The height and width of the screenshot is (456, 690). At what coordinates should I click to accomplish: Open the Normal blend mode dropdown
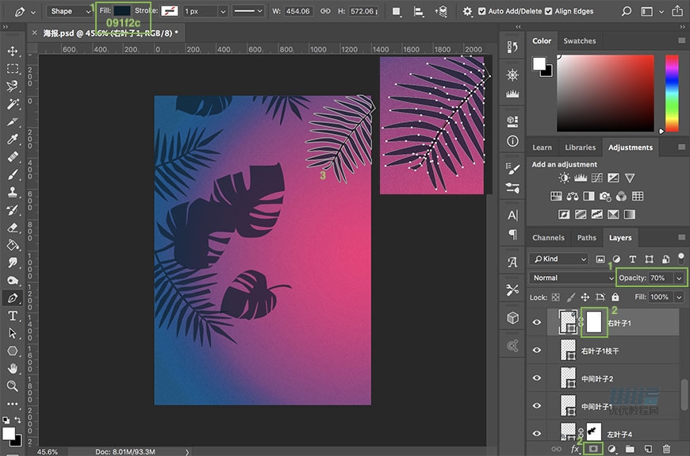[571, 278]
